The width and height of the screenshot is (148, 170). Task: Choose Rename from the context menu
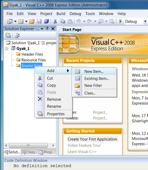point(53,106)
